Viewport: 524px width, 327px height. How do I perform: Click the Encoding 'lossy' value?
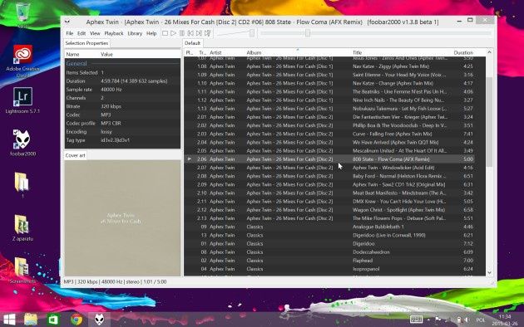(106, 132)
